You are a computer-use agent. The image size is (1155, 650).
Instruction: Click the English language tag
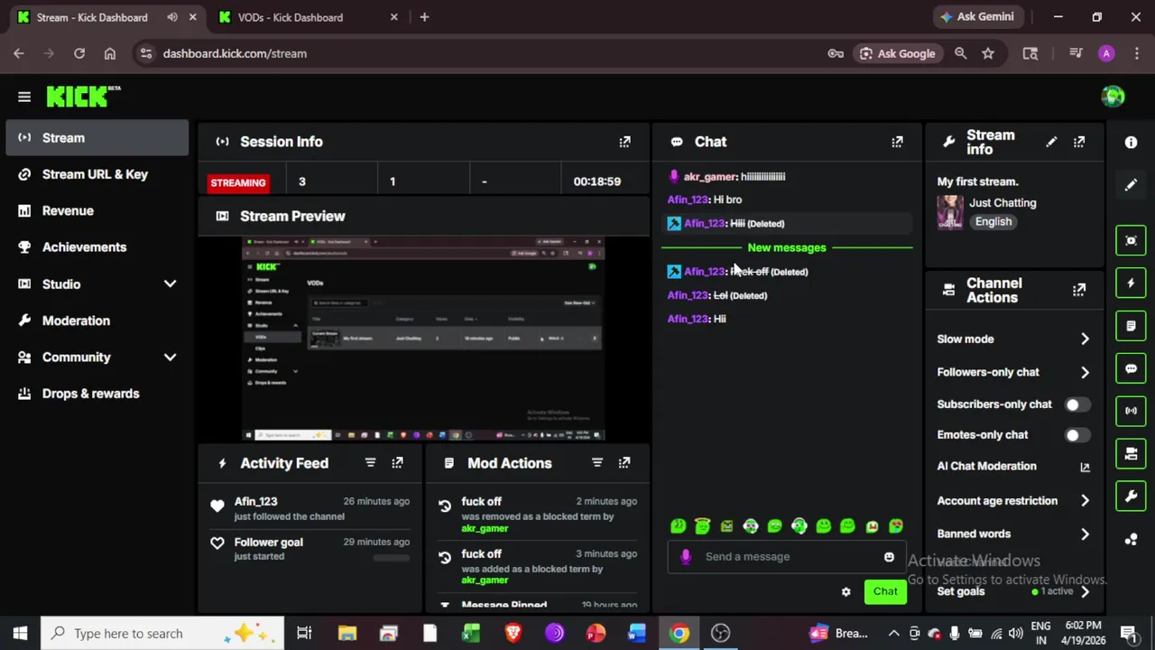click(x=993, y=222)
